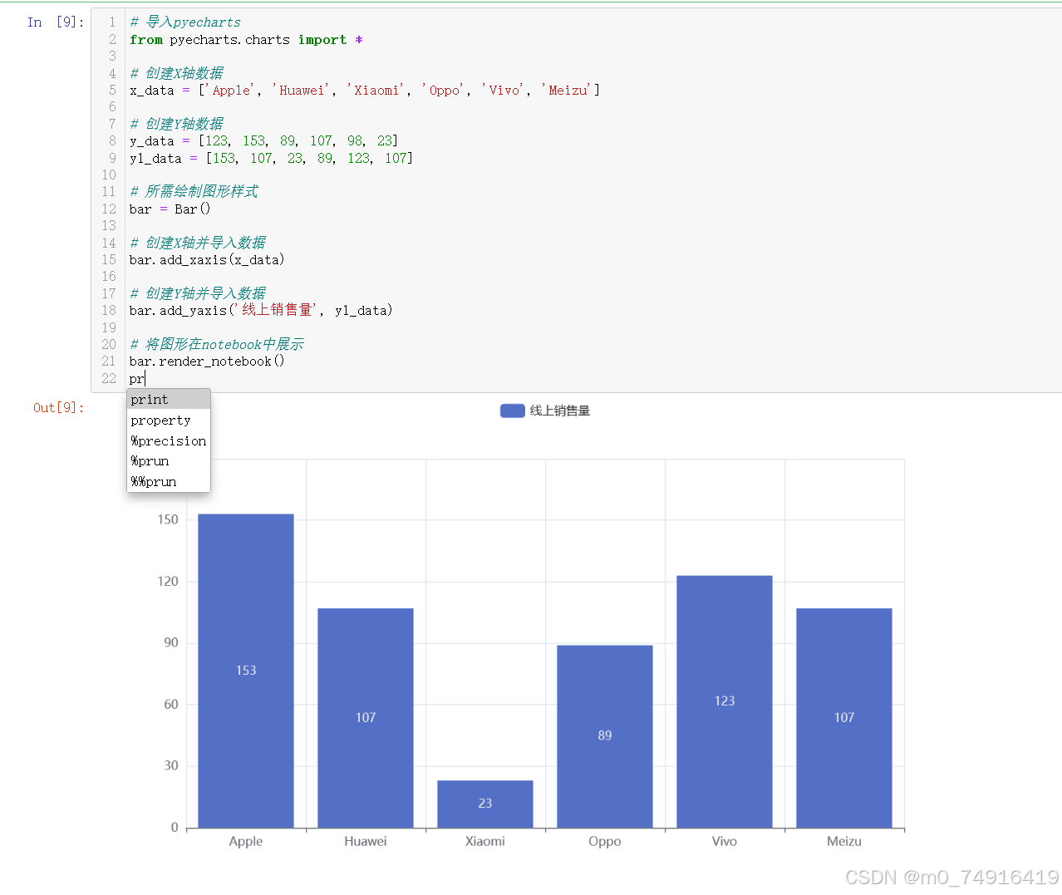Click the Huawei bar showing value 107

point(365,717)
